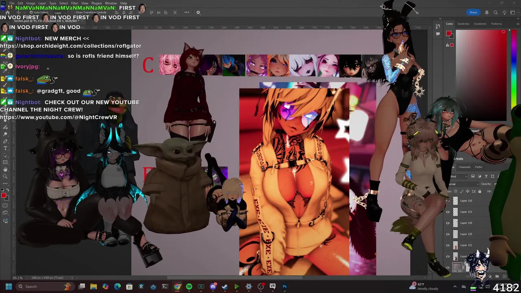Click the gradient fill layer thumbnail
521x293 pixels.
coord(457,267)
